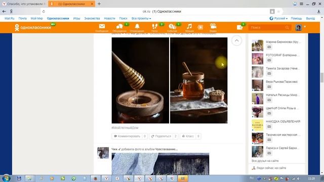Message Лариса и Сергей via envelope icon
324x182 pixels.
269,153
